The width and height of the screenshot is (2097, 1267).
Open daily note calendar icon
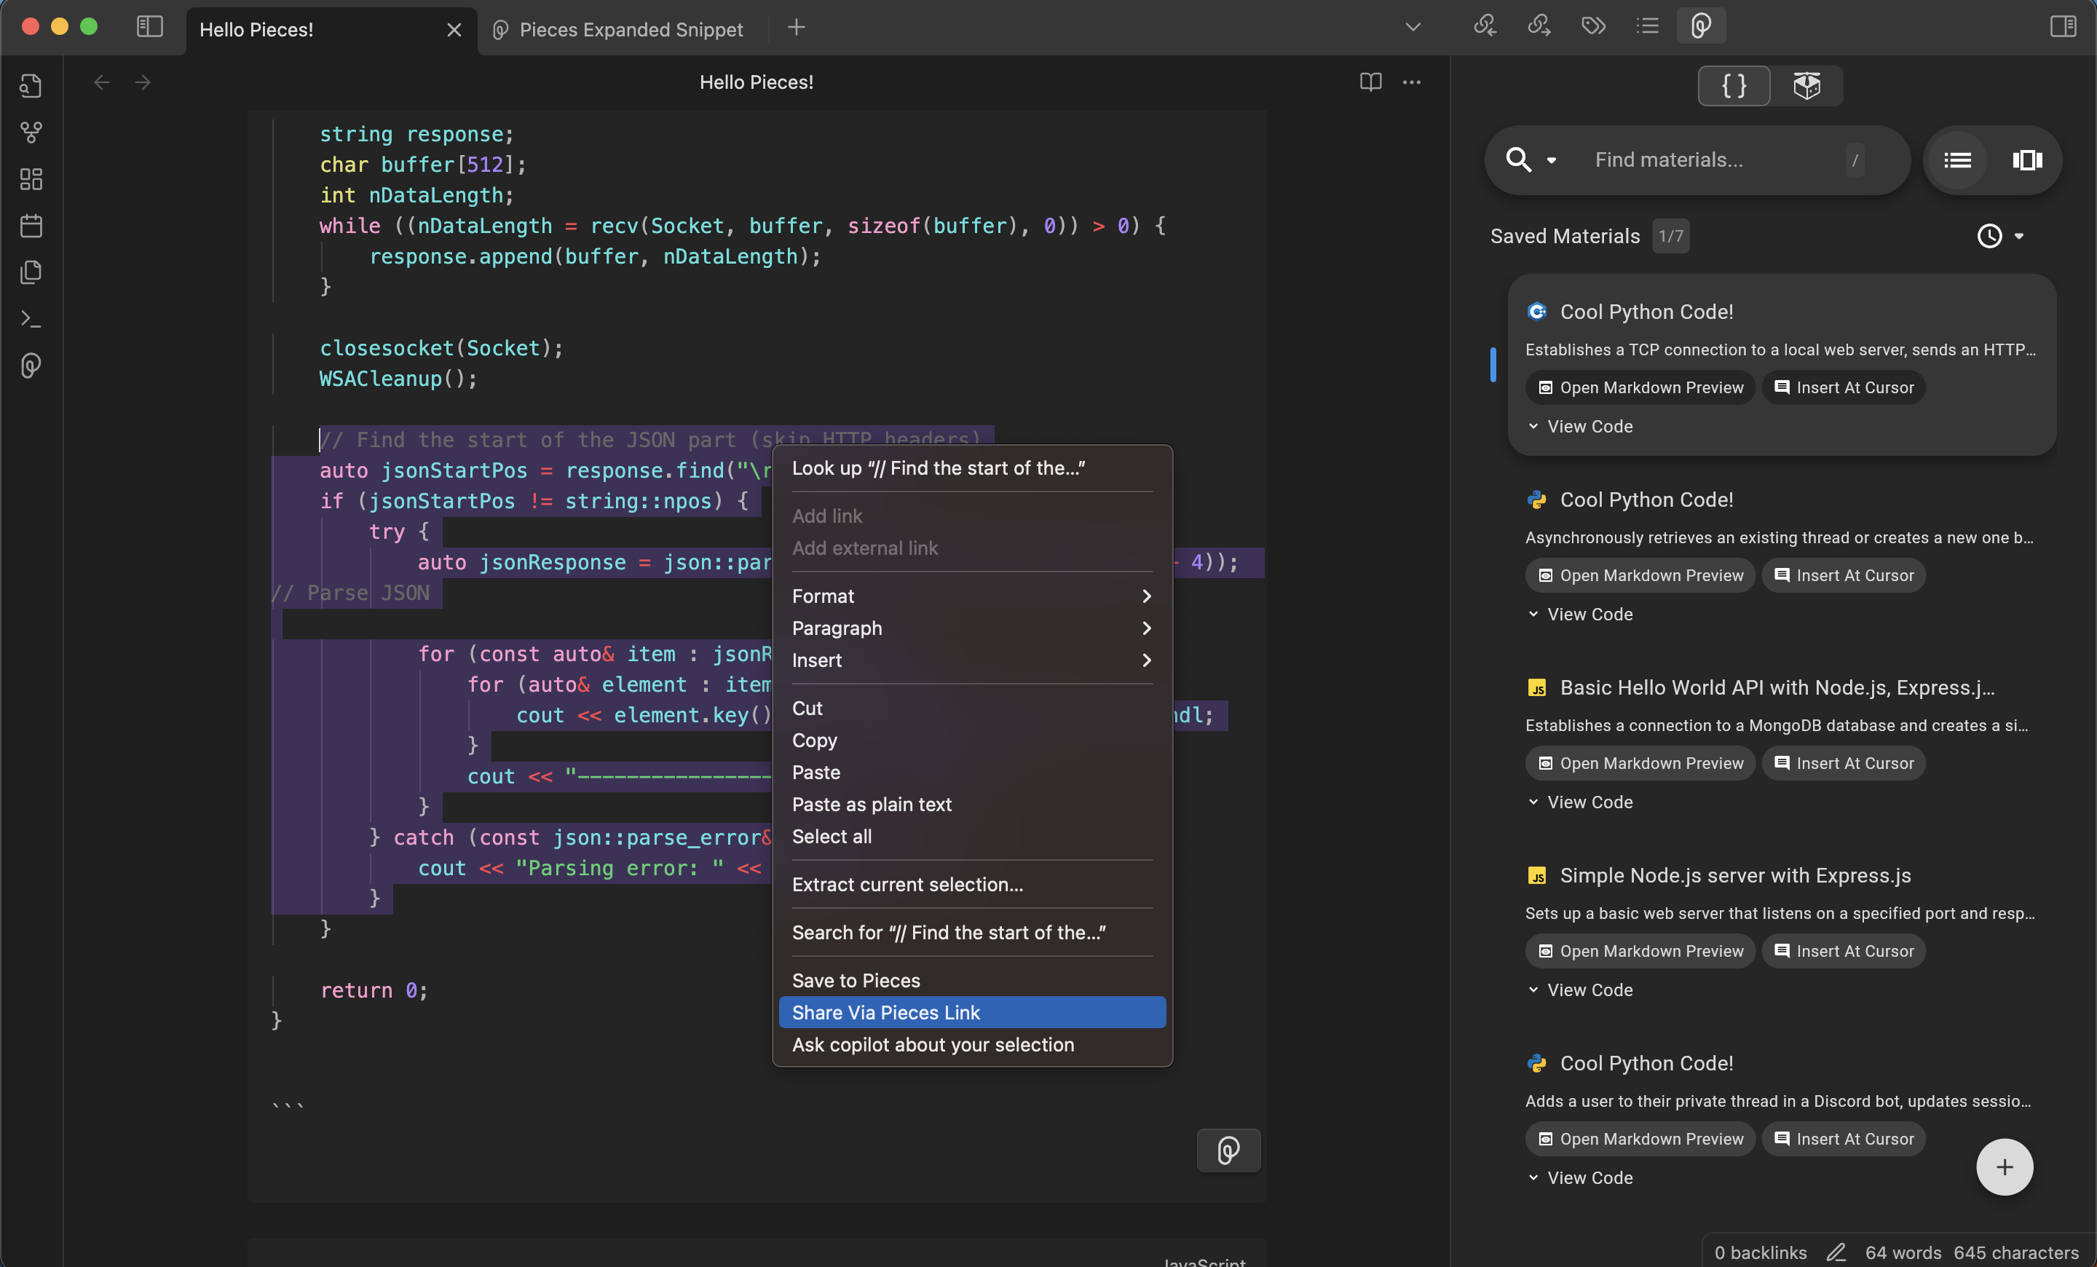31,226
